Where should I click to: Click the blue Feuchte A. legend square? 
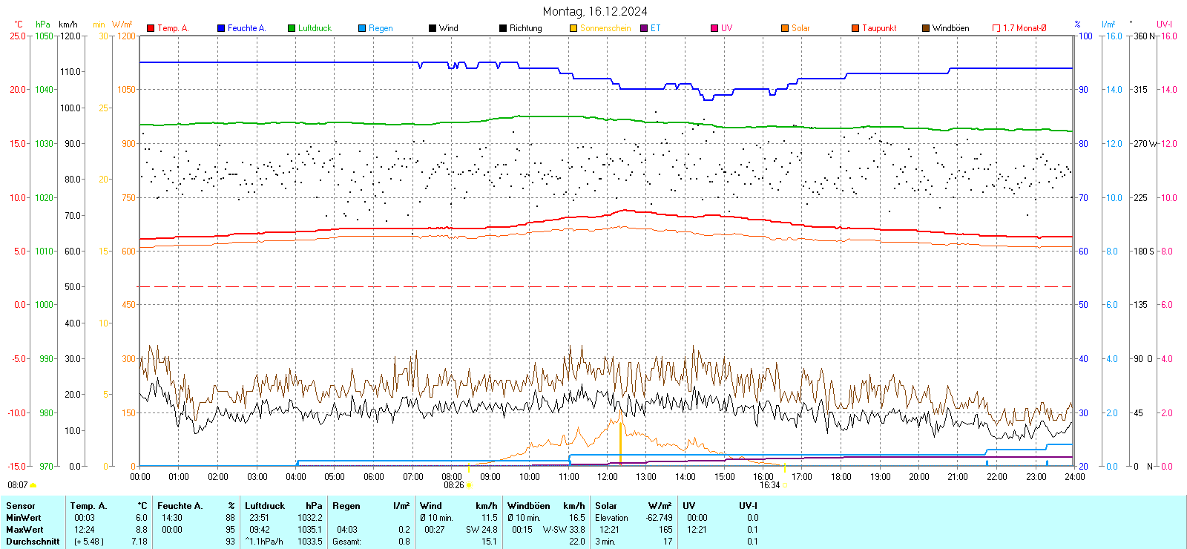221,28
